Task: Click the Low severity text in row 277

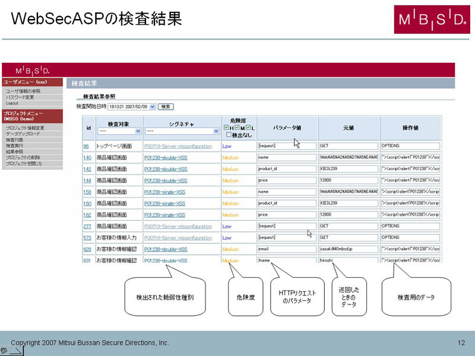Action: click(227, 227)
